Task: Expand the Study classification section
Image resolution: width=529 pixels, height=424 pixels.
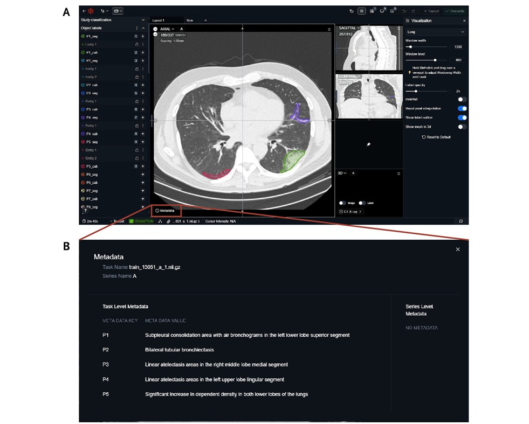Action: point(143,20)
